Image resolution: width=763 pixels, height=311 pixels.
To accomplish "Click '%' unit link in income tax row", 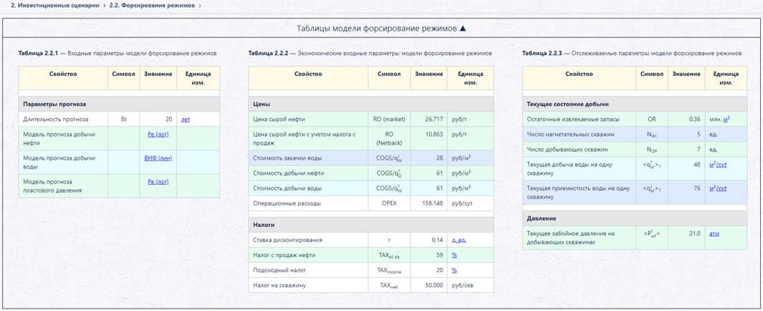I will tap(454, 270).
